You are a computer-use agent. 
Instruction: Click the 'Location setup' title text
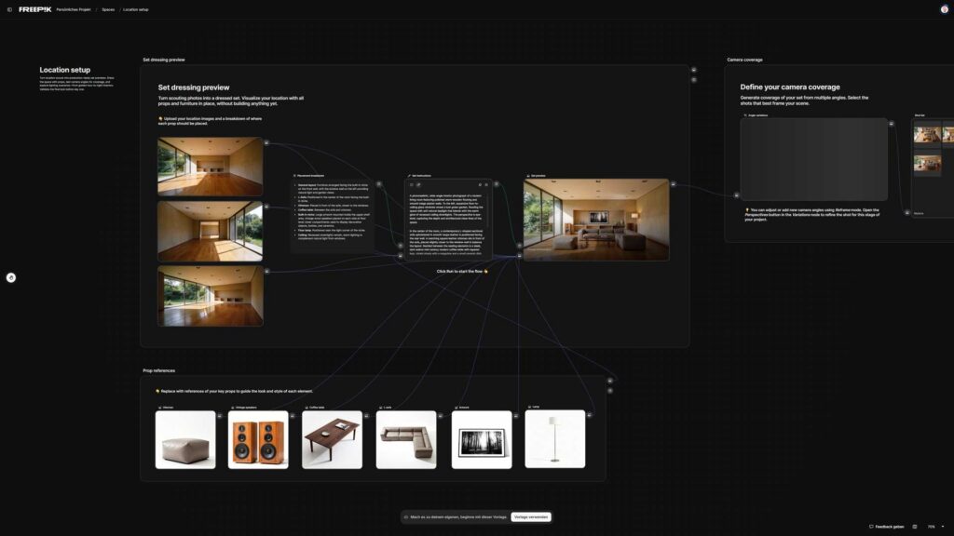tap(65, 70)
